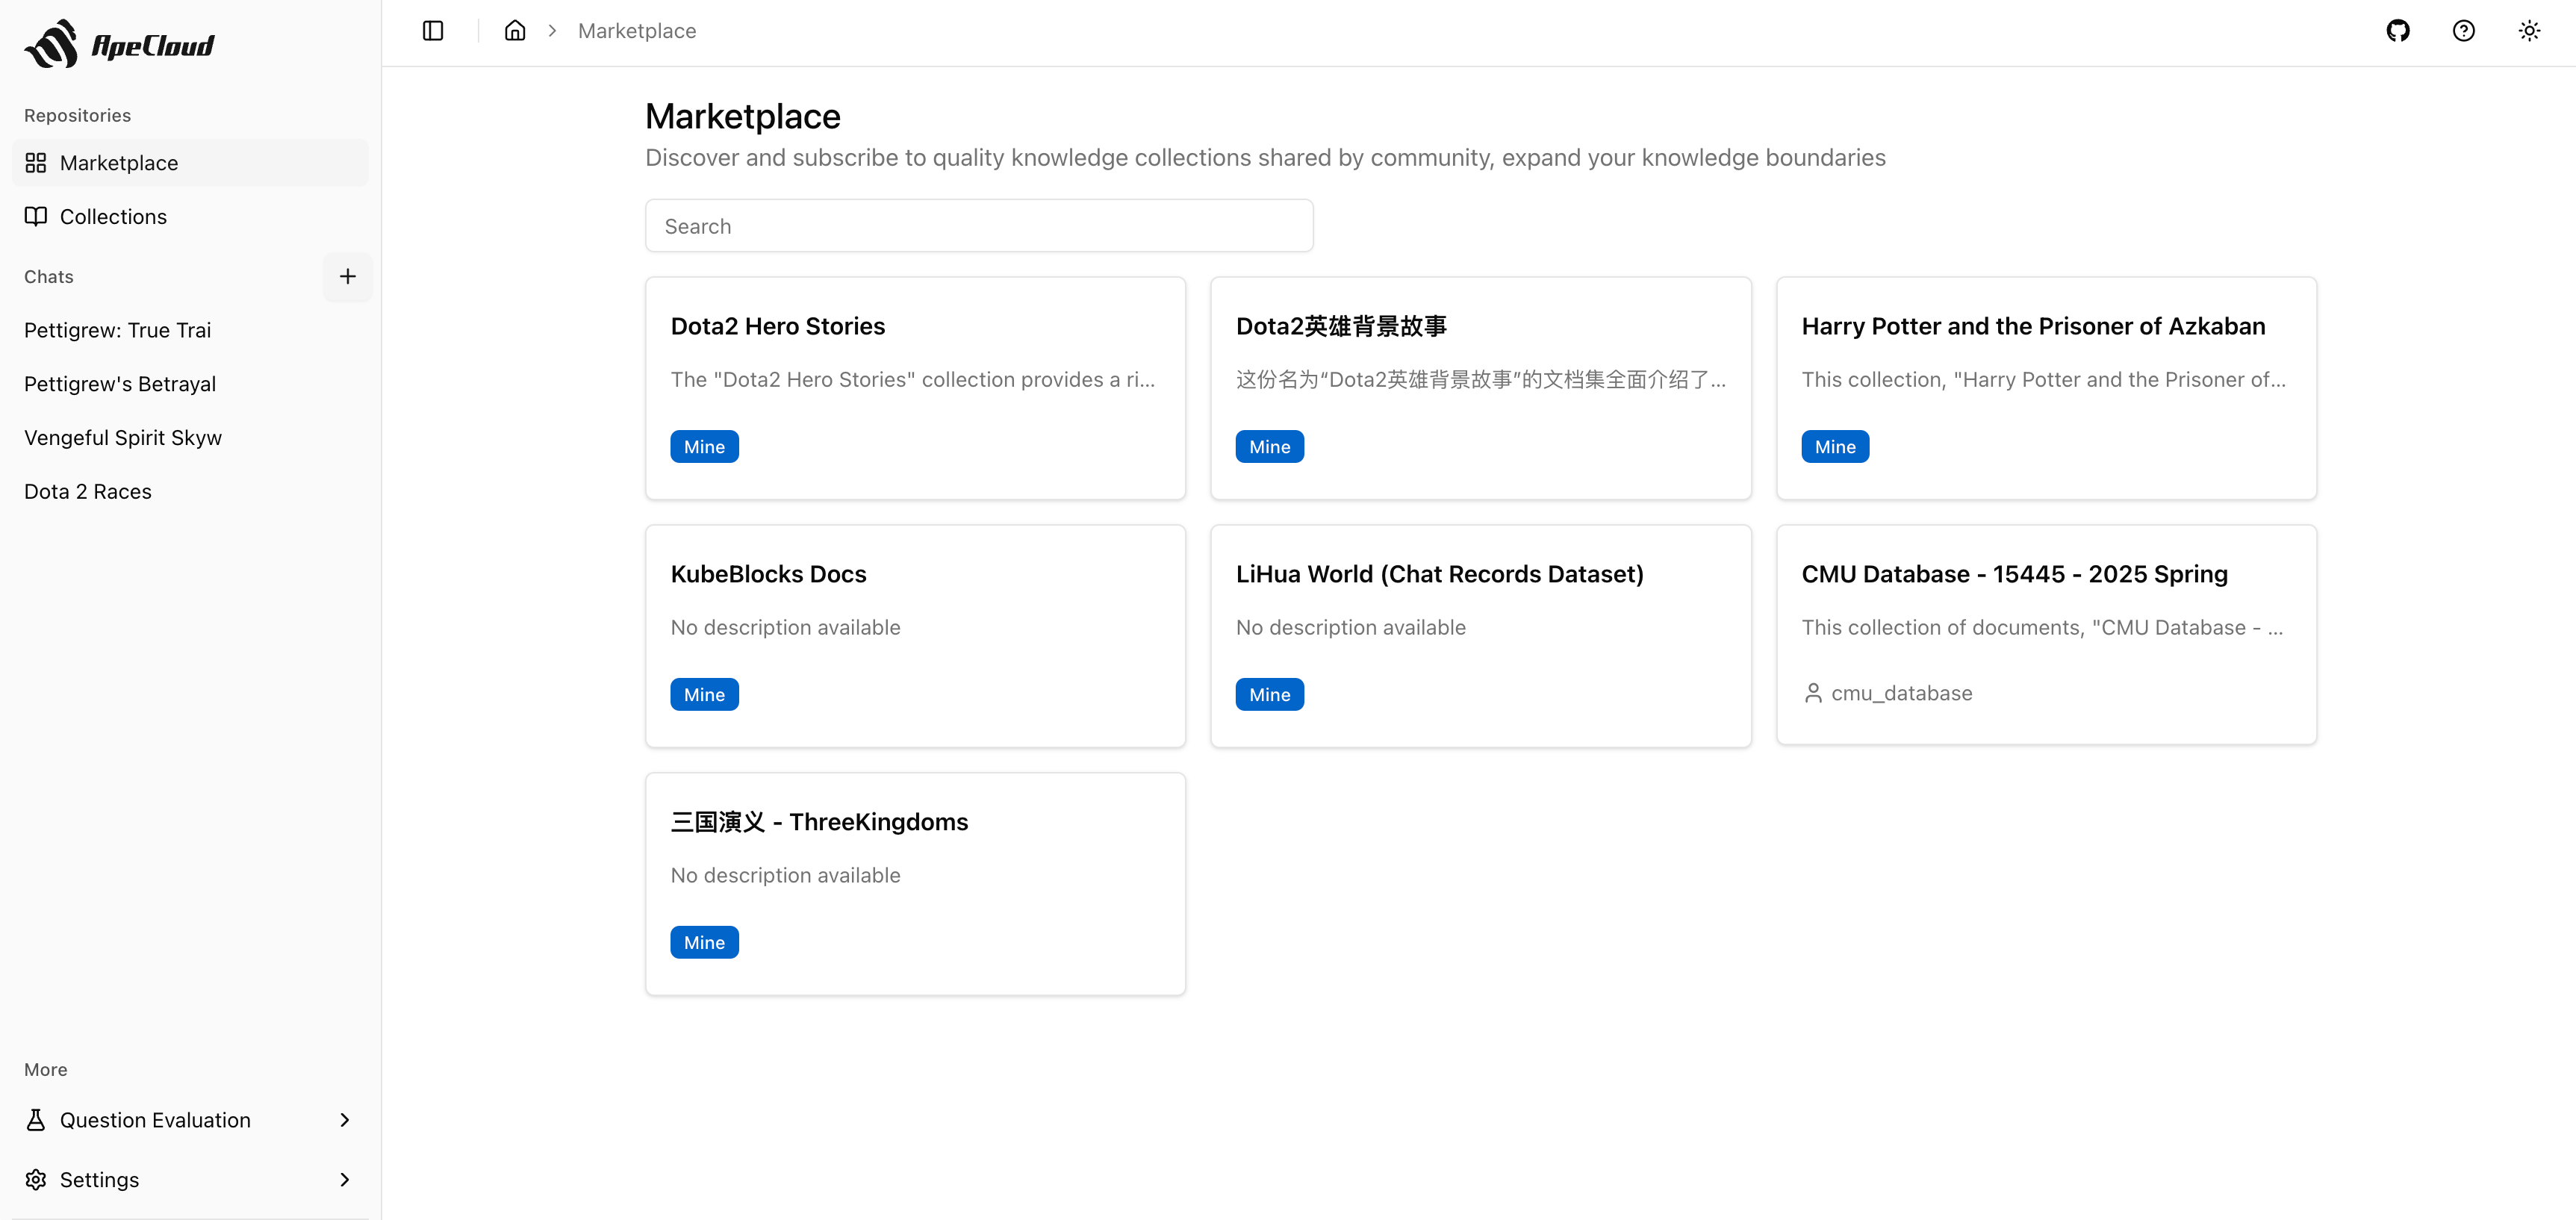Expand the Settings chevron
The width and height of the screenshot is (2576, 1220).
[x=345, y=1180]
